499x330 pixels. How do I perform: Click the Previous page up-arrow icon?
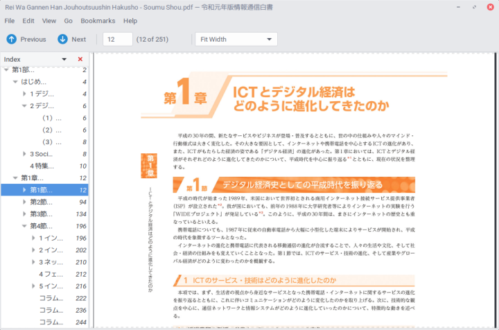(11, 40)
